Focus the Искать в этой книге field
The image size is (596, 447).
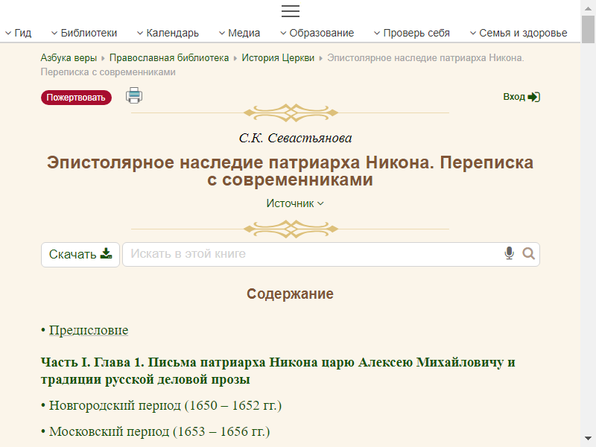pyautogui.click(x=313, y=254)
